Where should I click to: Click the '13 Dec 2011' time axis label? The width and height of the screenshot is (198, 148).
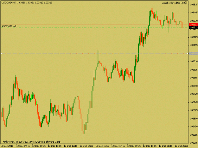pyautogui.click(x=7, y=146)
